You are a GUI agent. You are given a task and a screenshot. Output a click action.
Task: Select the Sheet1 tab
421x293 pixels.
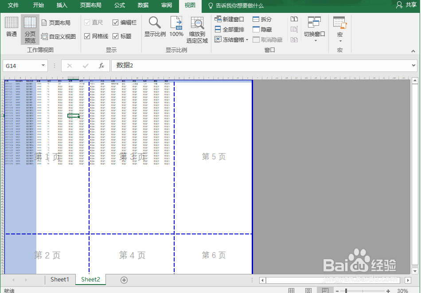(x=60, y=280)
